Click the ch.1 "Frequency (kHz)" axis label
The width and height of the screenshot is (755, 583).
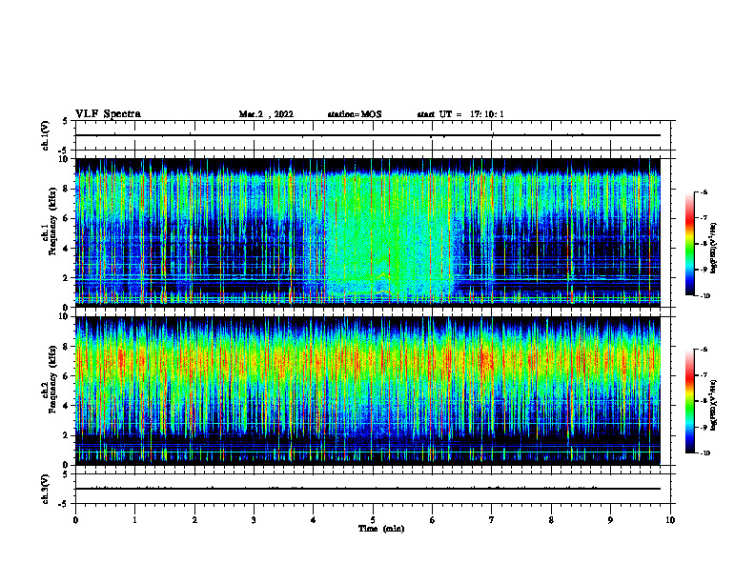click(52, 221)
